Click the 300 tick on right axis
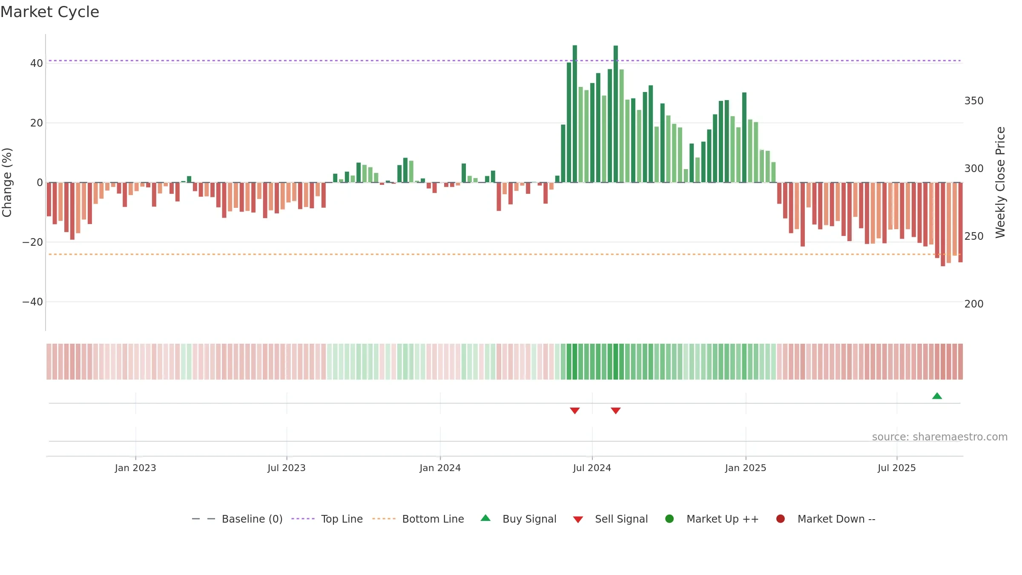Image resolution: width=1022 pixels, height=575 pixels. tap(974, 169)
